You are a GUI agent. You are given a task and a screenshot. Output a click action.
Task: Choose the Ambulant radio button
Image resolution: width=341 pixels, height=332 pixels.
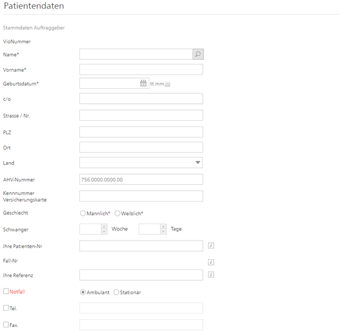[83, 292]
